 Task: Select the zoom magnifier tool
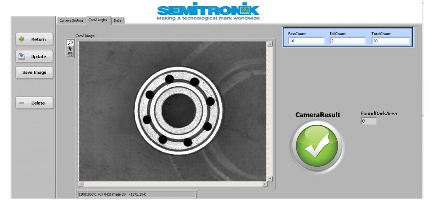[x=70, y=43]
